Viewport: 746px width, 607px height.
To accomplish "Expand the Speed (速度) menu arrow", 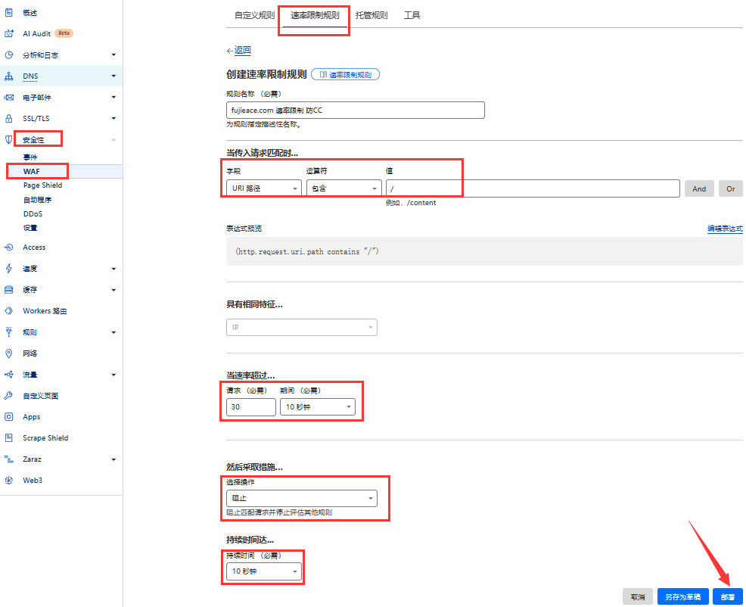I will (113, 269).
